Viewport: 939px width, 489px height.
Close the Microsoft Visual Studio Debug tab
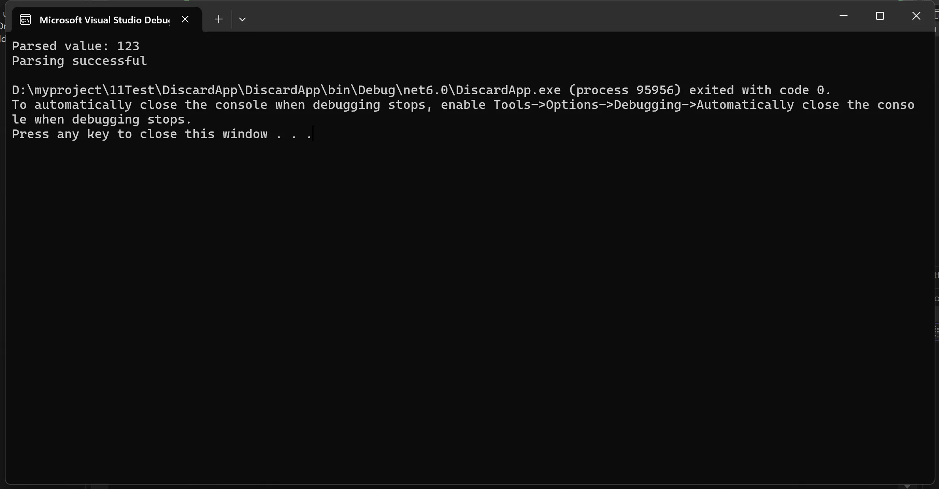click(x=185, y=19)
